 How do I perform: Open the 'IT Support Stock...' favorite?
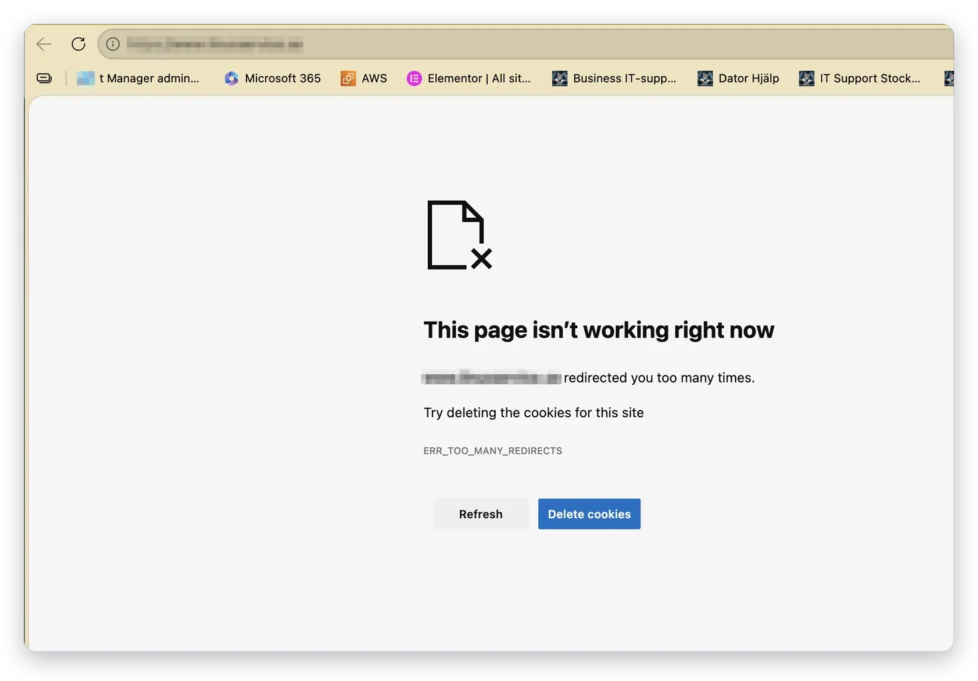tap(860, 78)
